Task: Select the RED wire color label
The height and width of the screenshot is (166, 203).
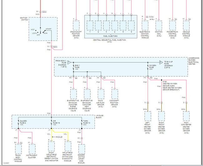Action: click(x=37, y=14)
